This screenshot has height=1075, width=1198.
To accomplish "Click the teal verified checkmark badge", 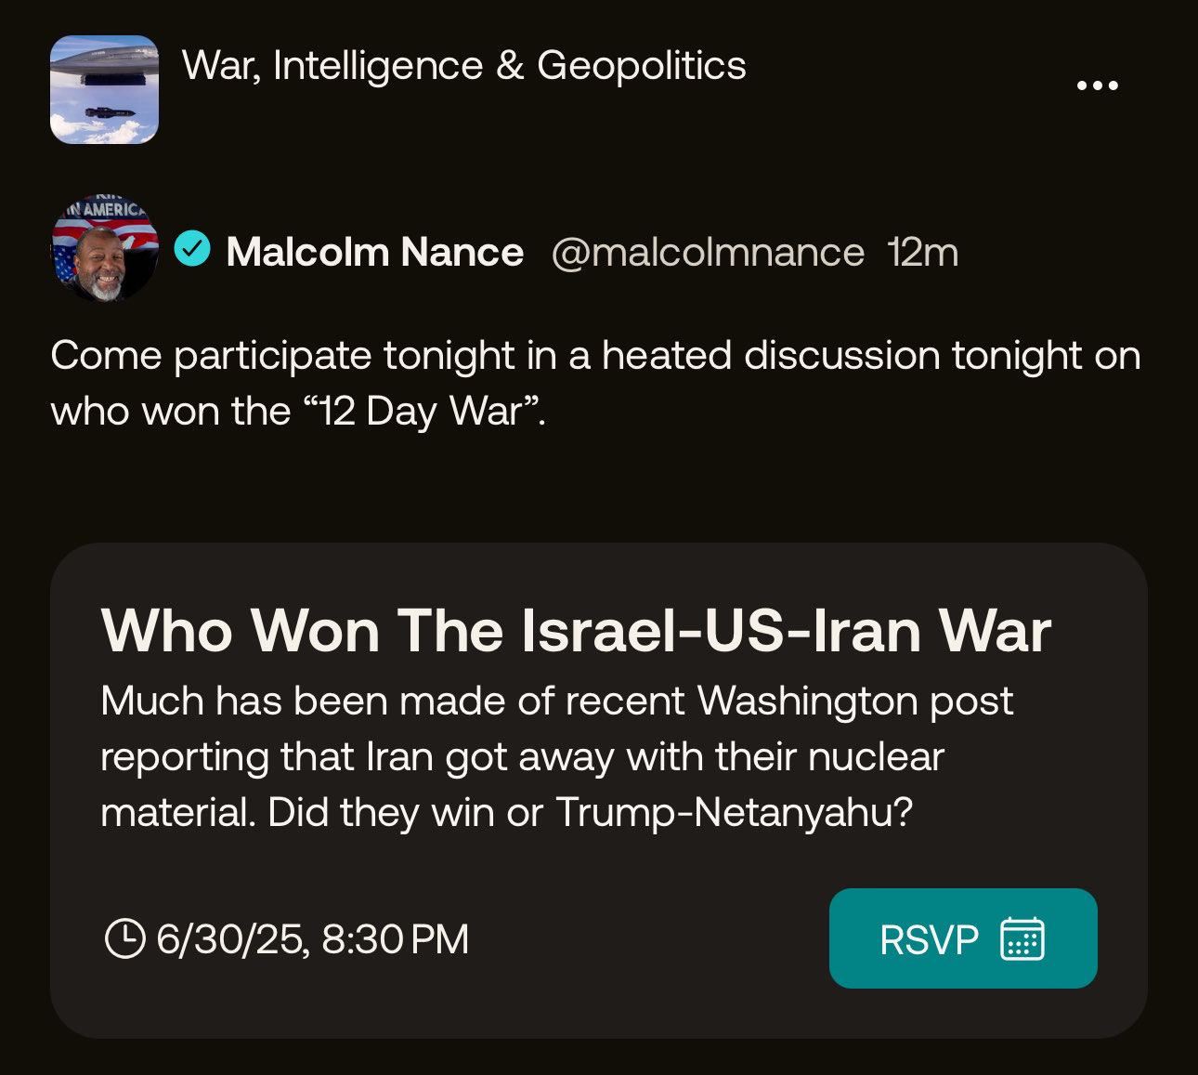I will 193,249.
